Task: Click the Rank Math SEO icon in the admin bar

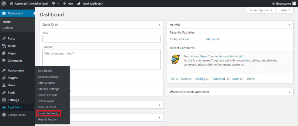Action: pos(79,3)
